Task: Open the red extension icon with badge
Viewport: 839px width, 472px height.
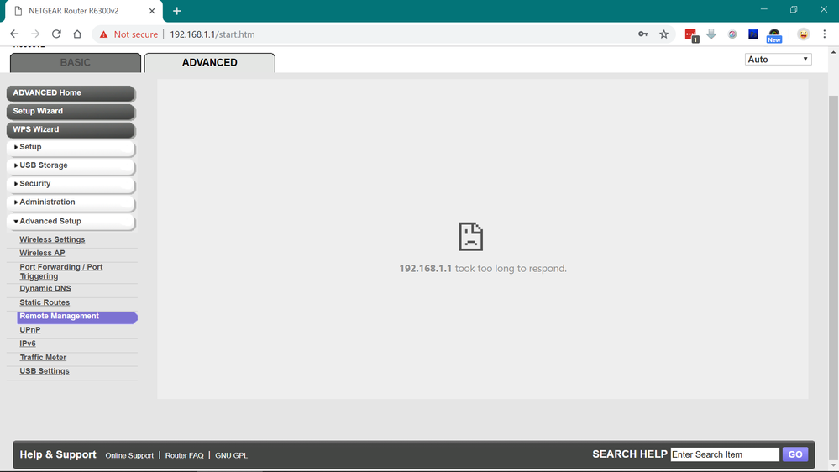Action: (x=691, y=35)
